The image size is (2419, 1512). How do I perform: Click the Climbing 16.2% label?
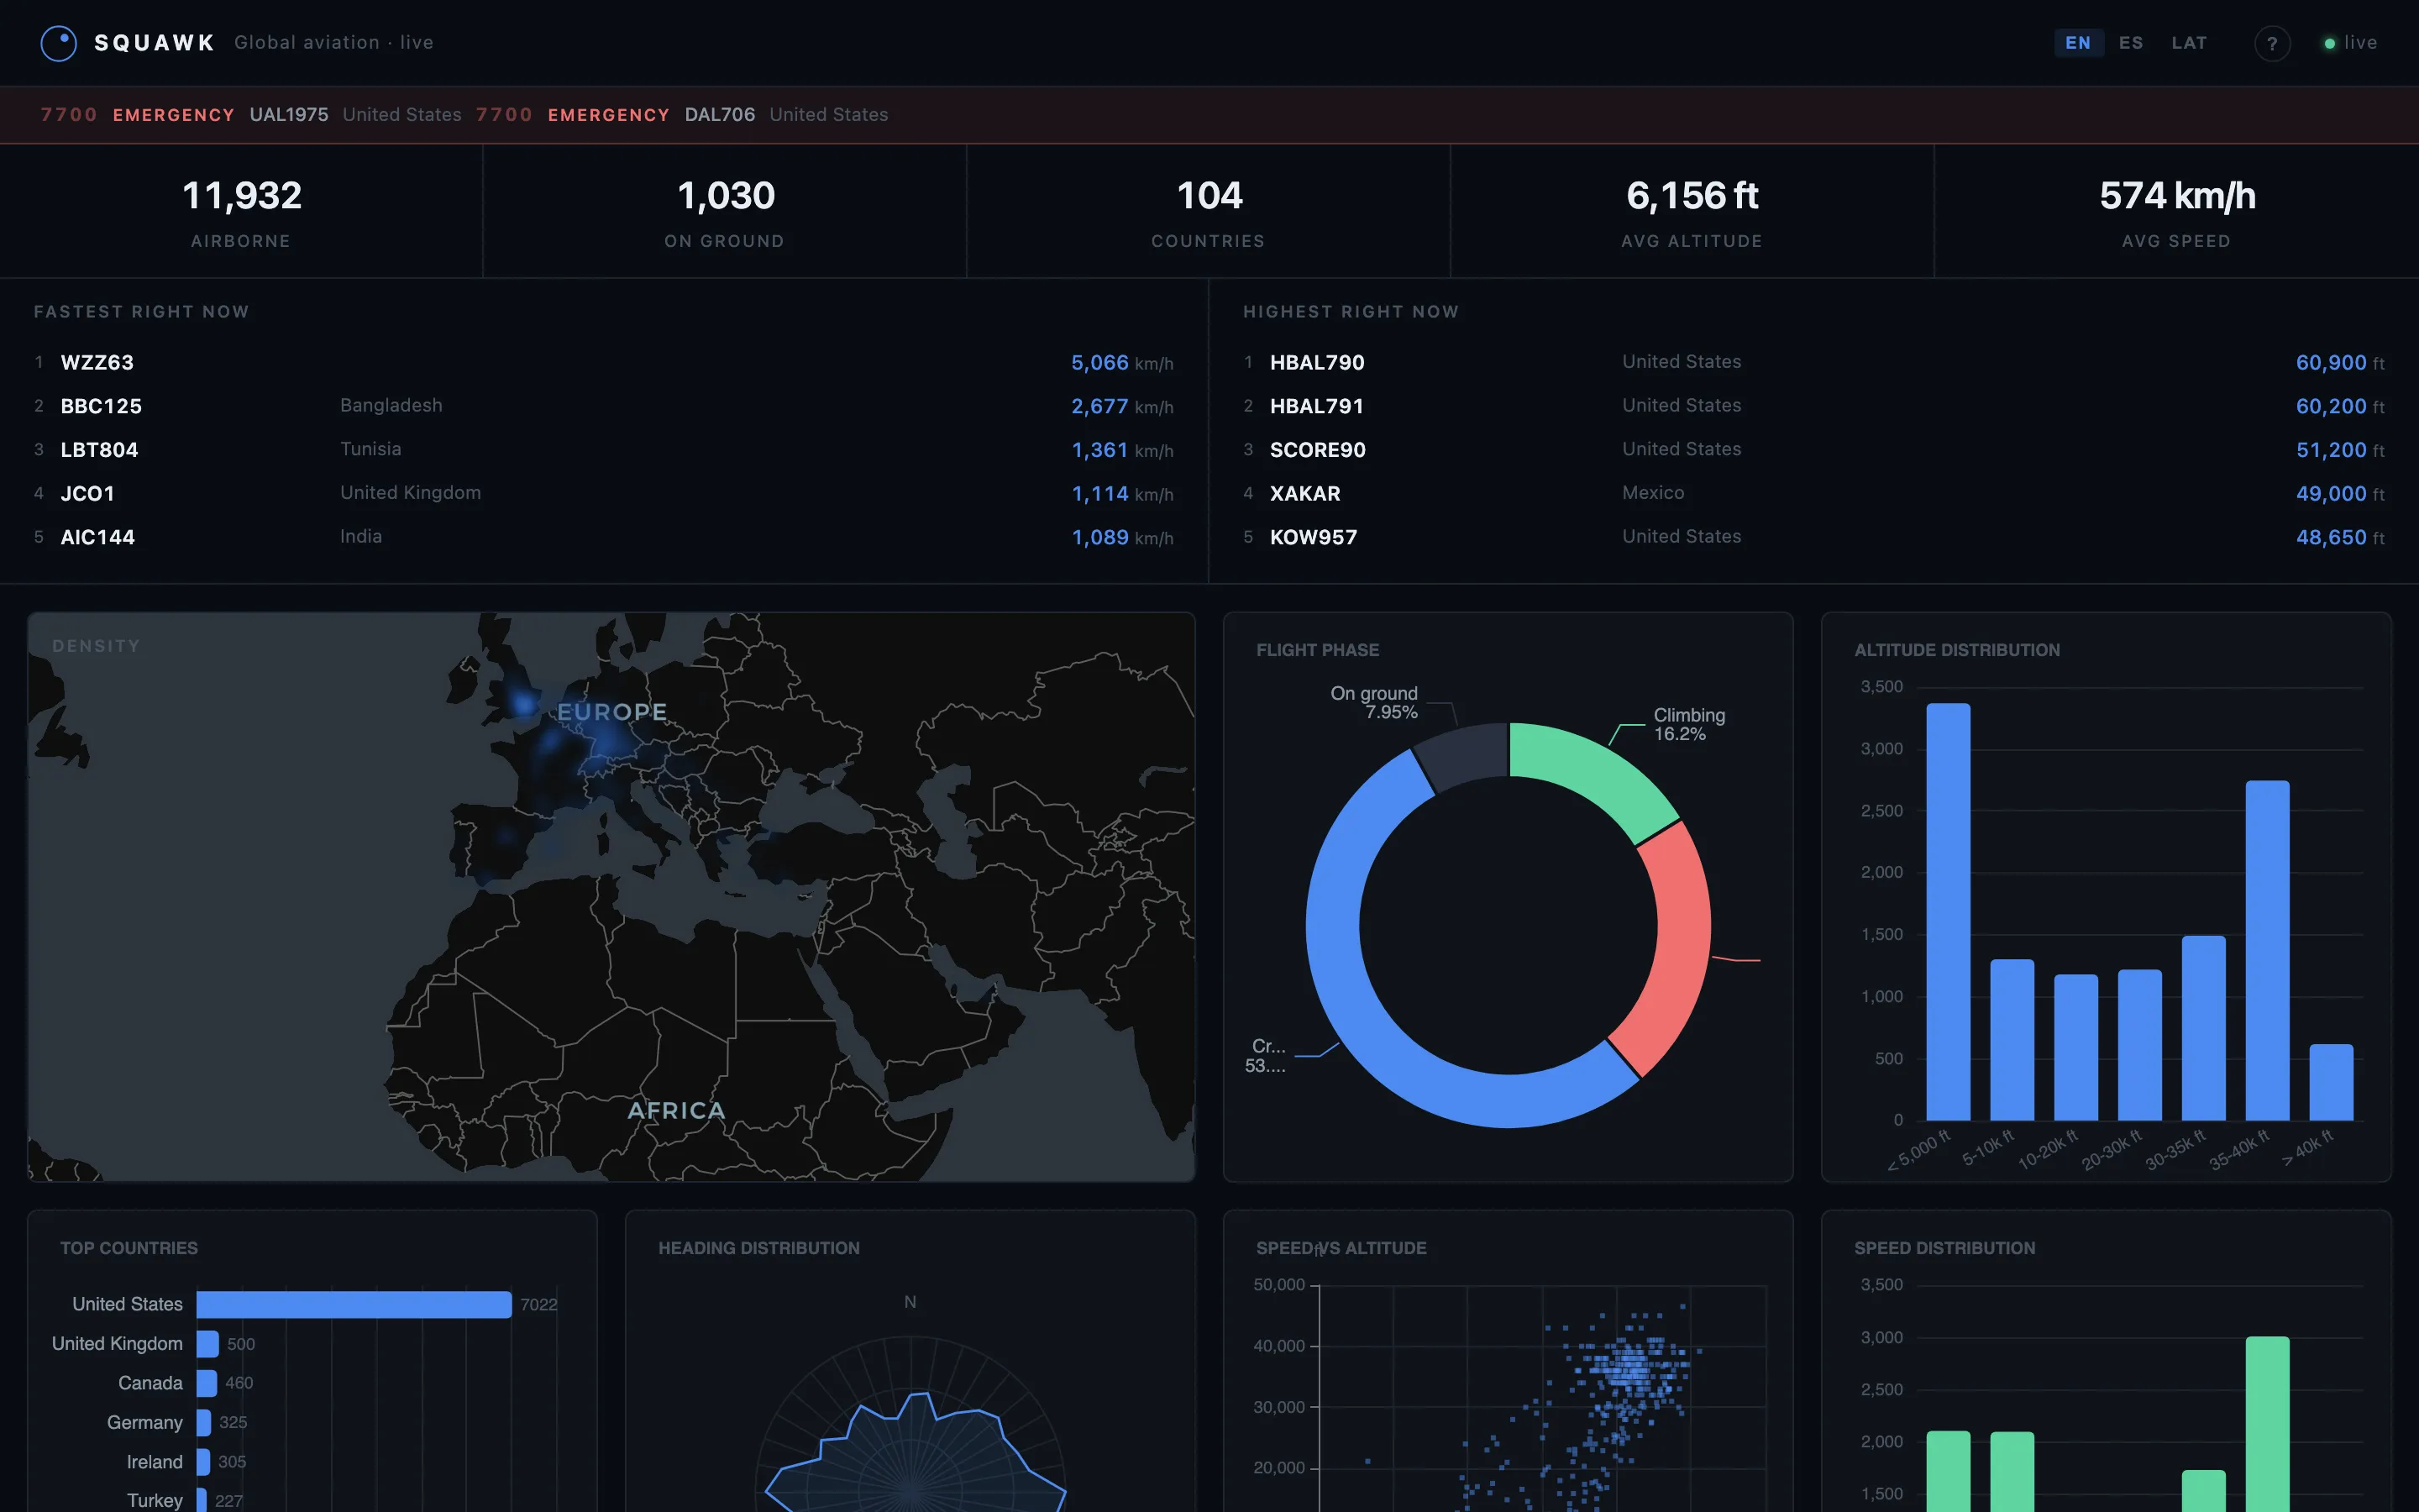click(x=1688, y=724)
